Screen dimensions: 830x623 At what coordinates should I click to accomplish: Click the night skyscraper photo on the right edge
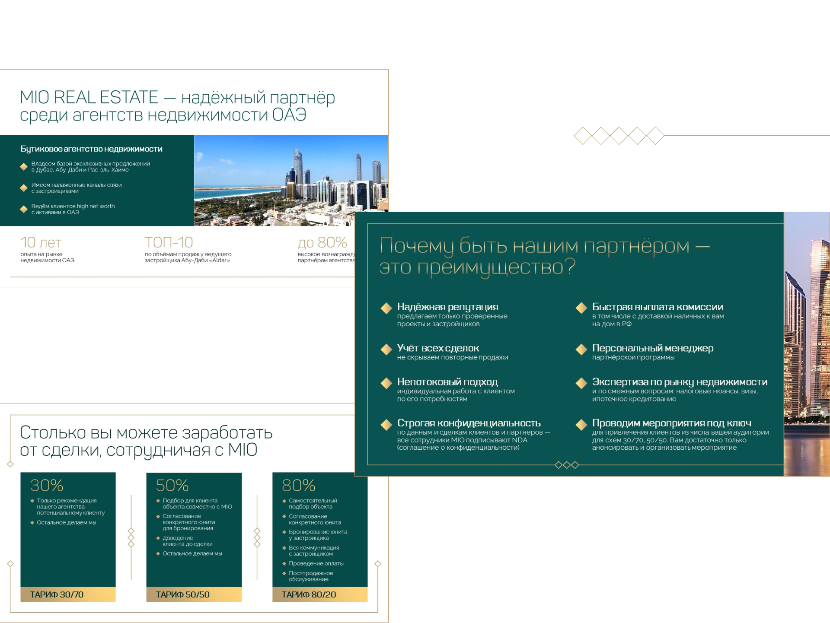coord(807,344)
